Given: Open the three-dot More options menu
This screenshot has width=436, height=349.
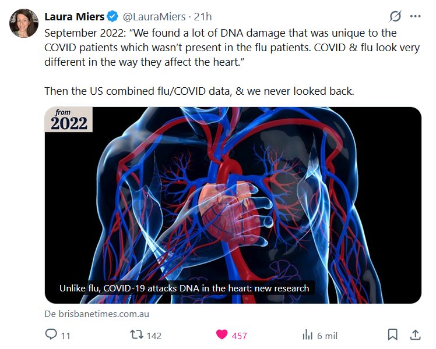Looking at the screenshot, I should point(415,16).
